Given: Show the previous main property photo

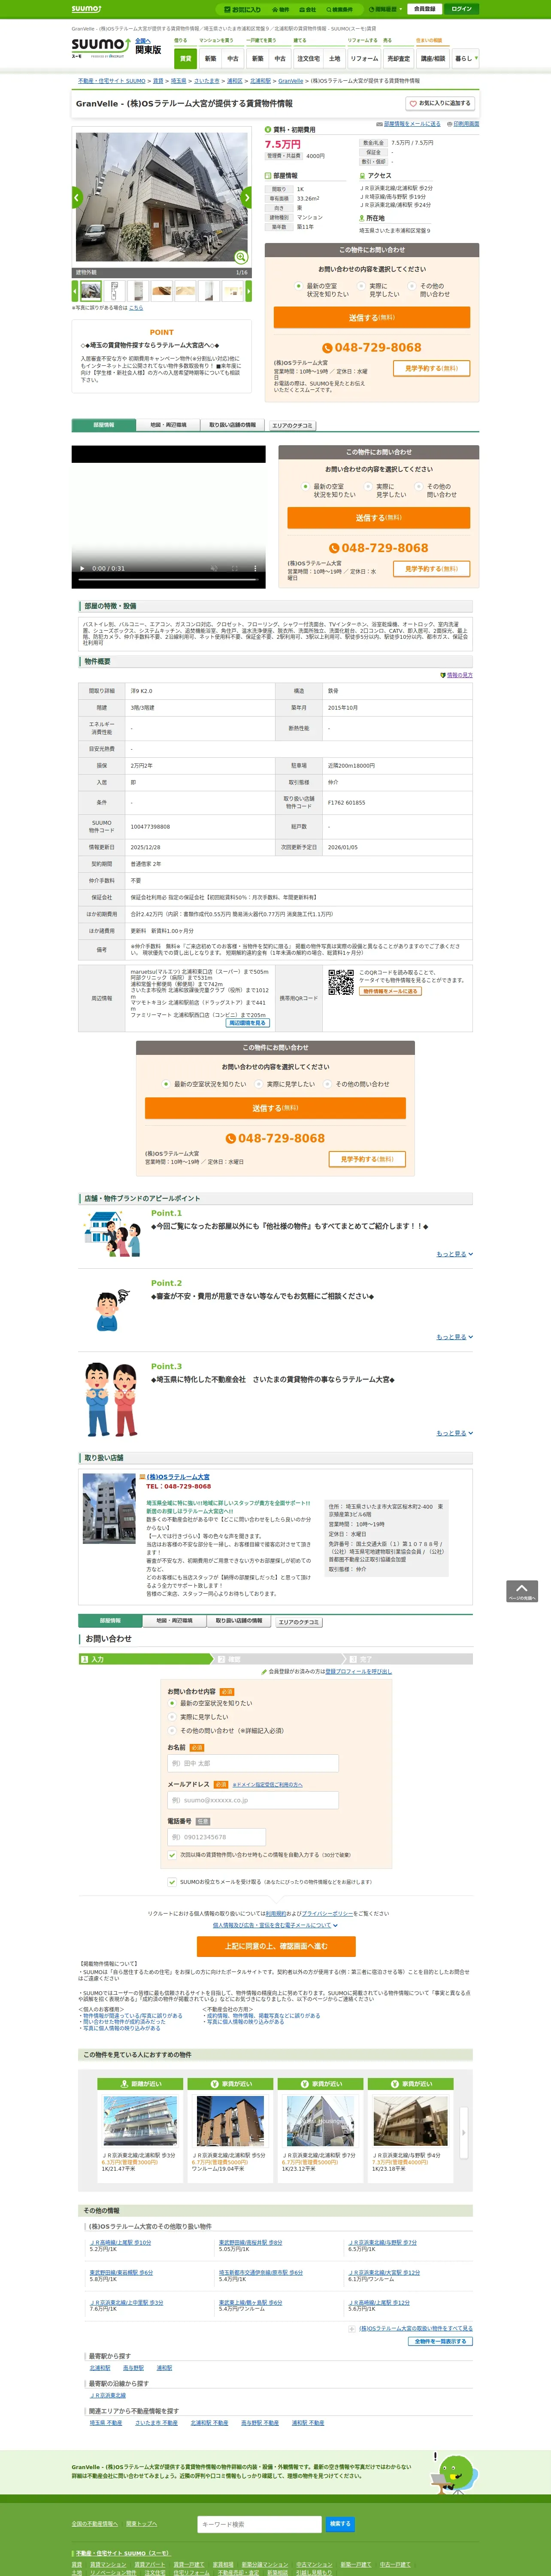Looking at the screenshot, I should (x=76, y=197).
